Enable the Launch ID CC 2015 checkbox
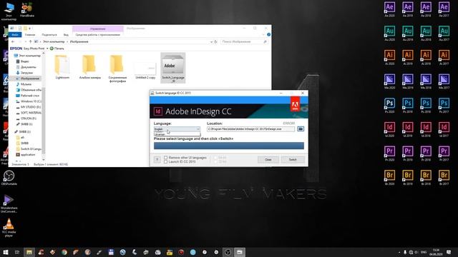The width and height of the screenshot is (458, 257). (x=165, y=161)
